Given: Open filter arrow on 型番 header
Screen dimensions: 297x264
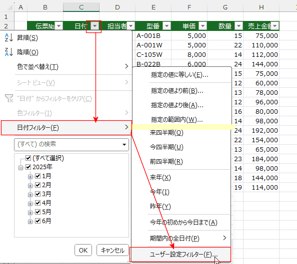Looking at the screenshot, I should pos(166,26).
